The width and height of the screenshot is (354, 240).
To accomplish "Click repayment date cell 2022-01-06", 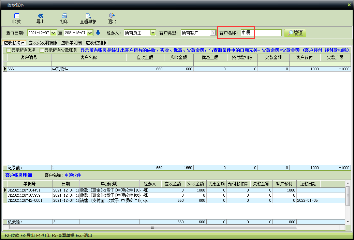I will click(308, 200).
